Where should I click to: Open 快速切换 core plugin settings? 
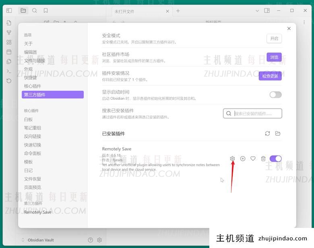(53, 145)
